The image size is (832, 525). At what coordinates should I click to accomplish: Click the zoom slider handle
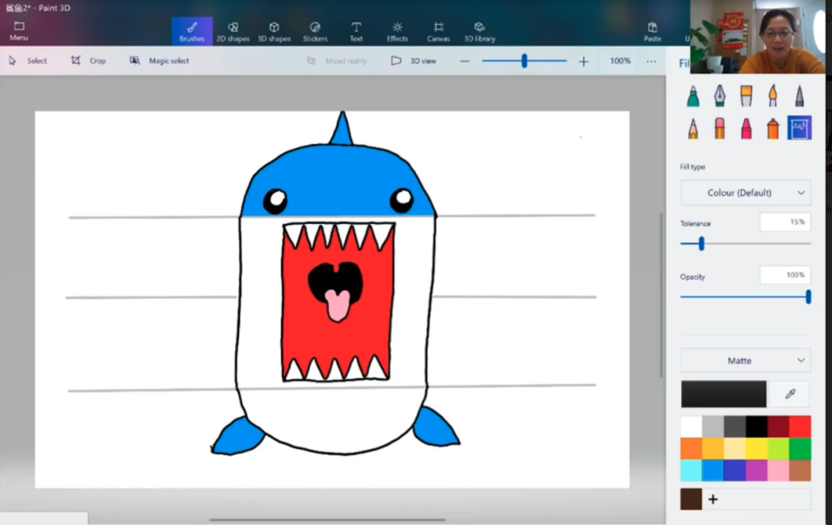(x=525, y=61)
